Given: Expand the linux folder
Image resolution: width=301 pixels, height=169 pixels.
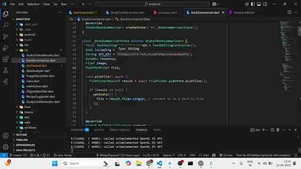Looking at the screenshot, I should click(x=27, y=107).
